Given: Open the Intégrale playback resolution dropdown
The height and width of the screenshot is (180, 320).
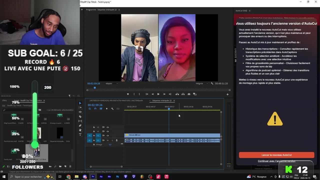Looking at the screenshot, I should point(201,83).
